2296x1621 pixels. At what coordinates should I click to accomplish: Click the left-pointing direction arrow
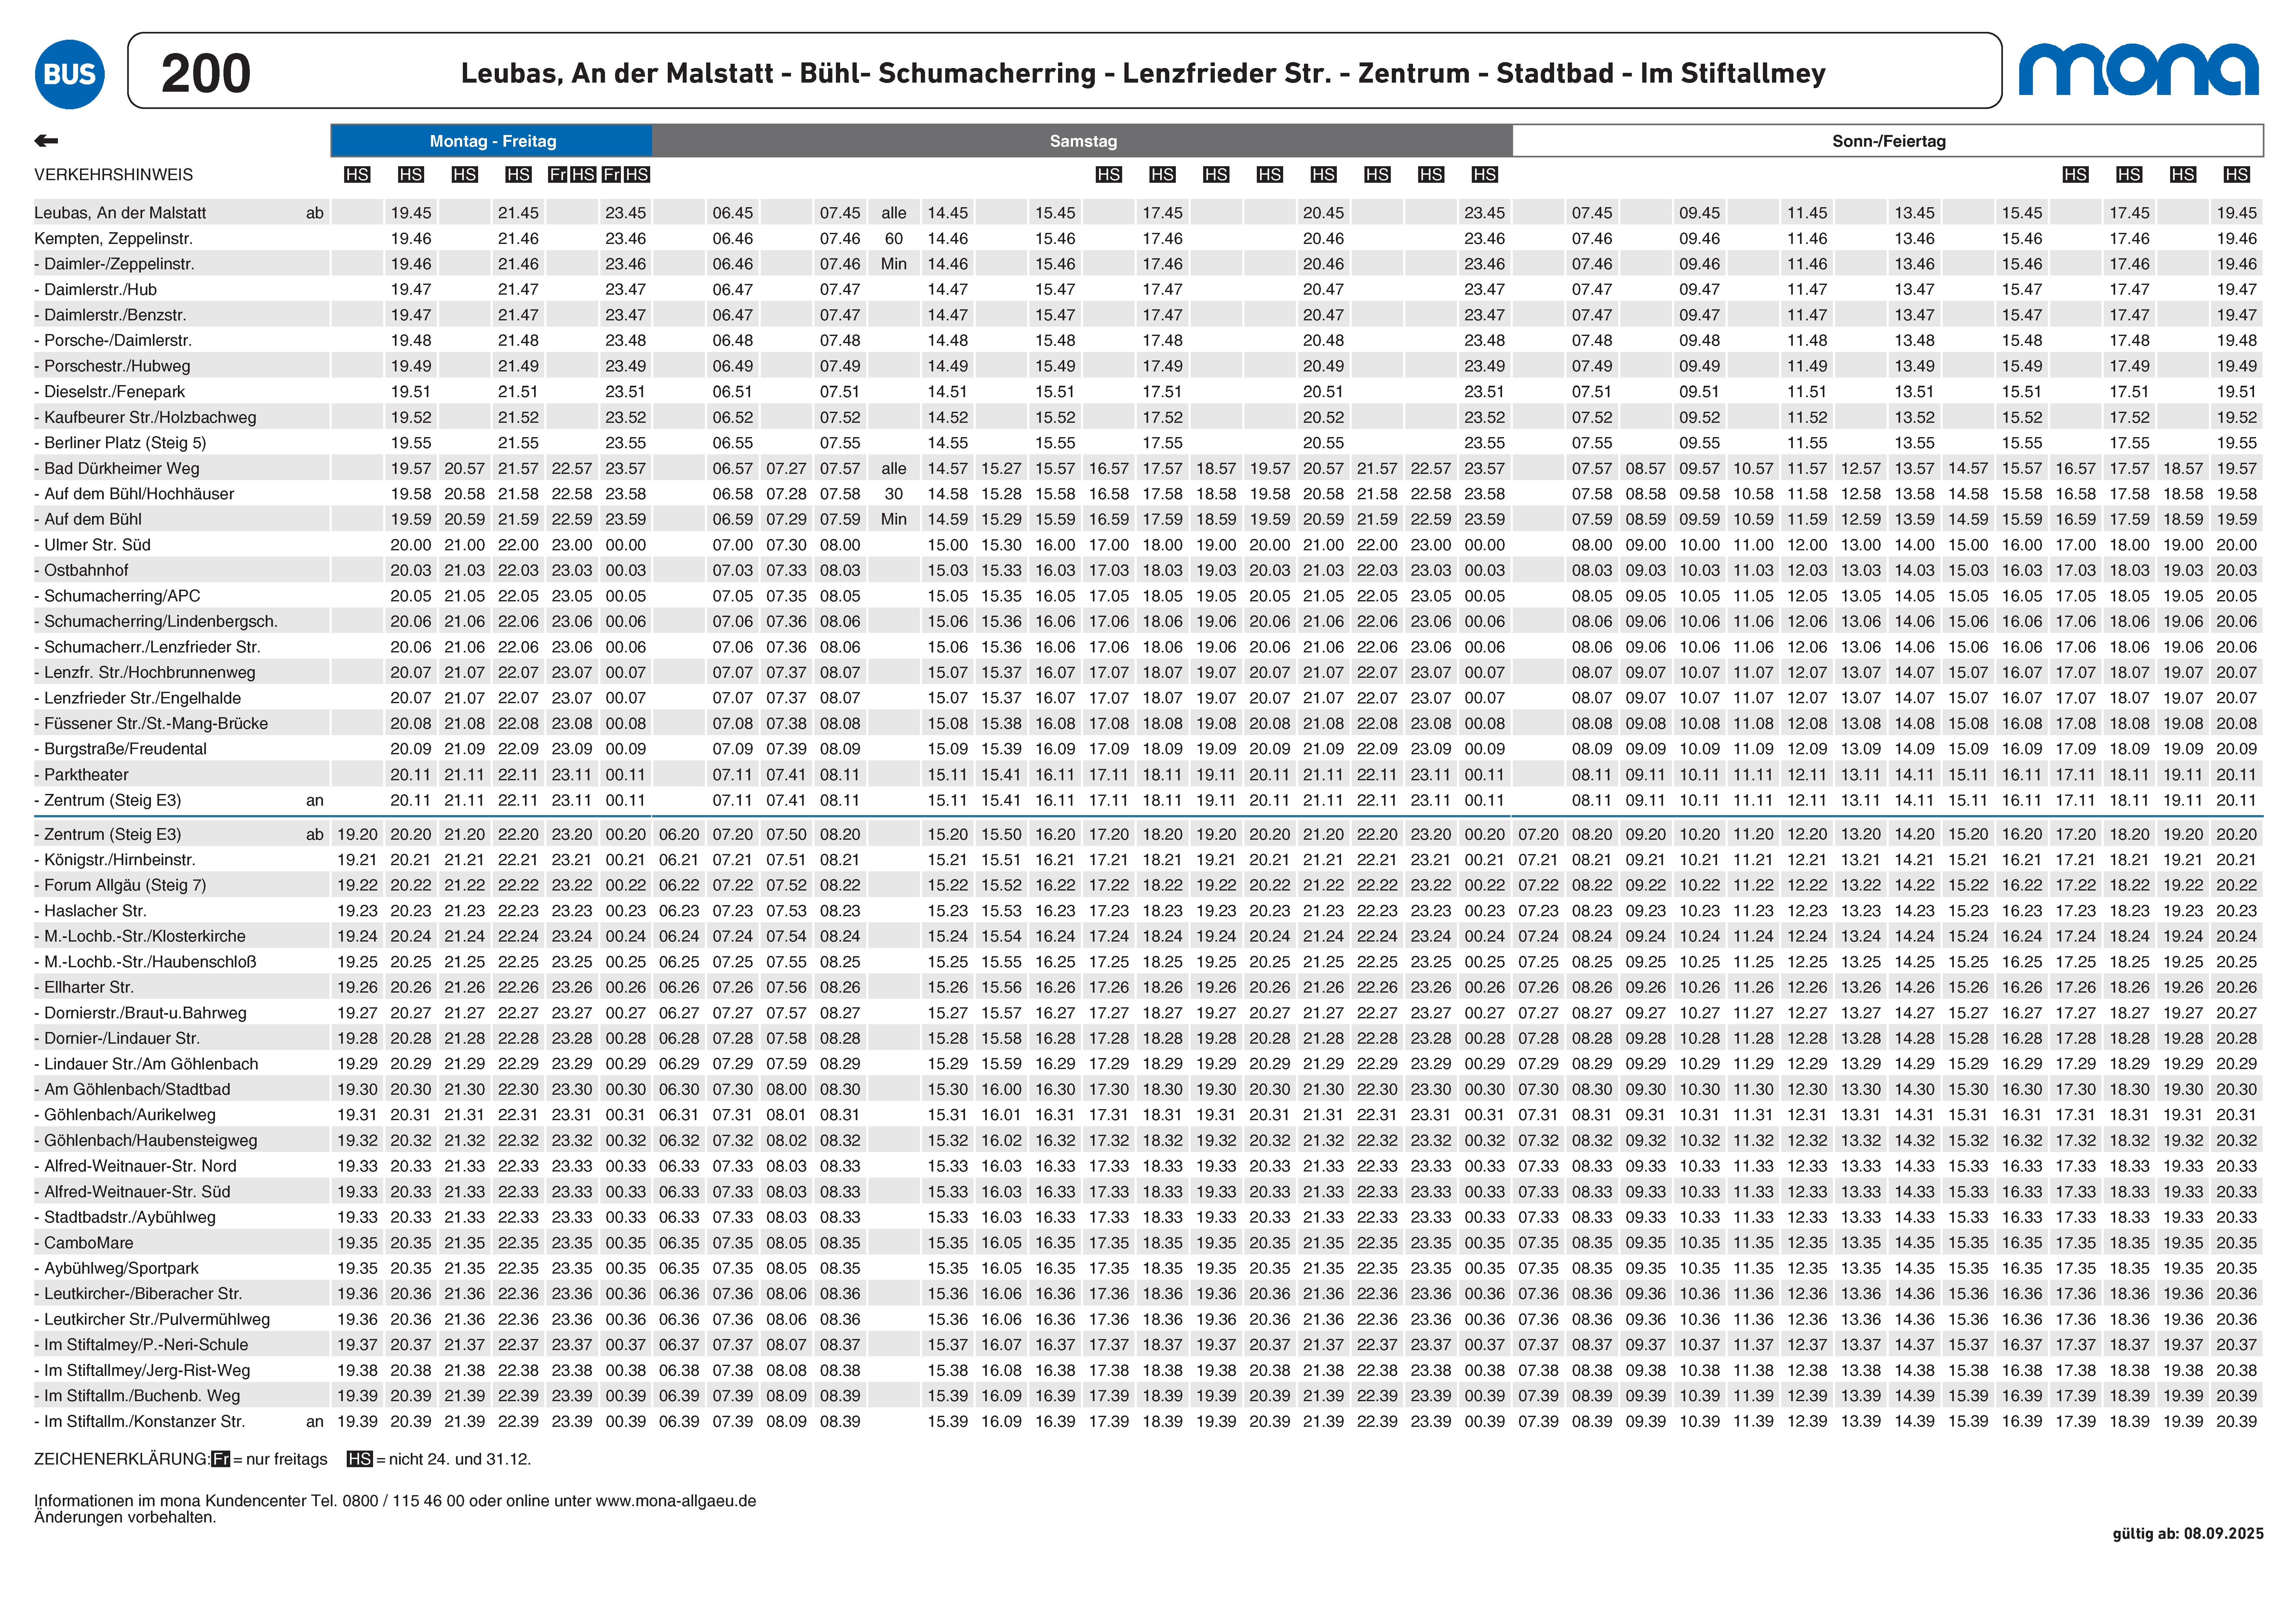click(x=46, y=141)
